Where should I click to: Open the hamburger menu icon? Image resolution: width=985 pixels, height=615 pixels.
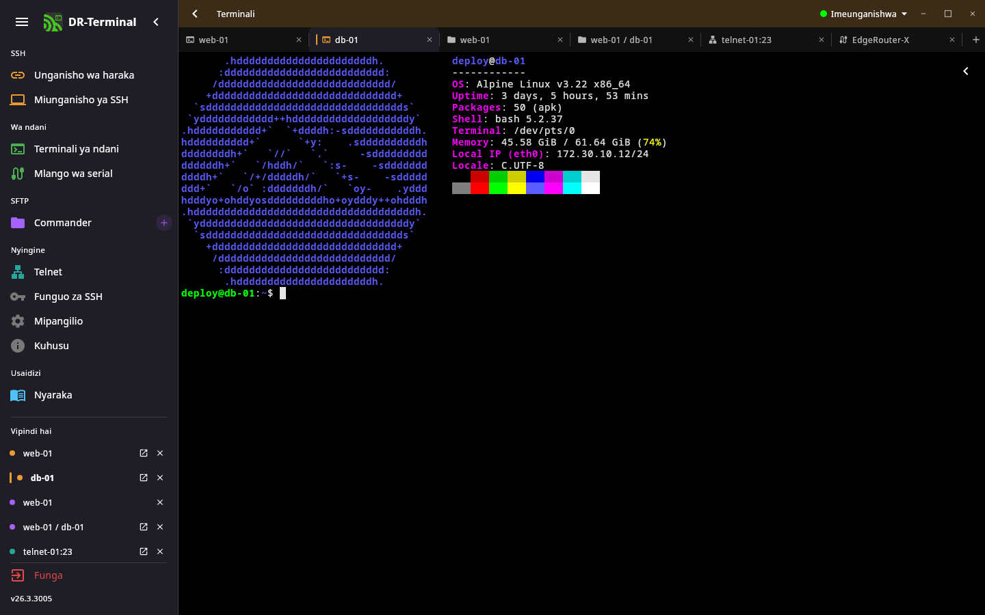[x=22, y=22]
